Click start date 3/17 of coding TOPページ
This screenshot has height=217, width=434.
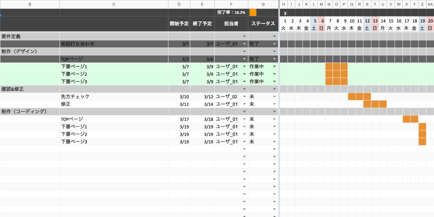tap(179, 119)
